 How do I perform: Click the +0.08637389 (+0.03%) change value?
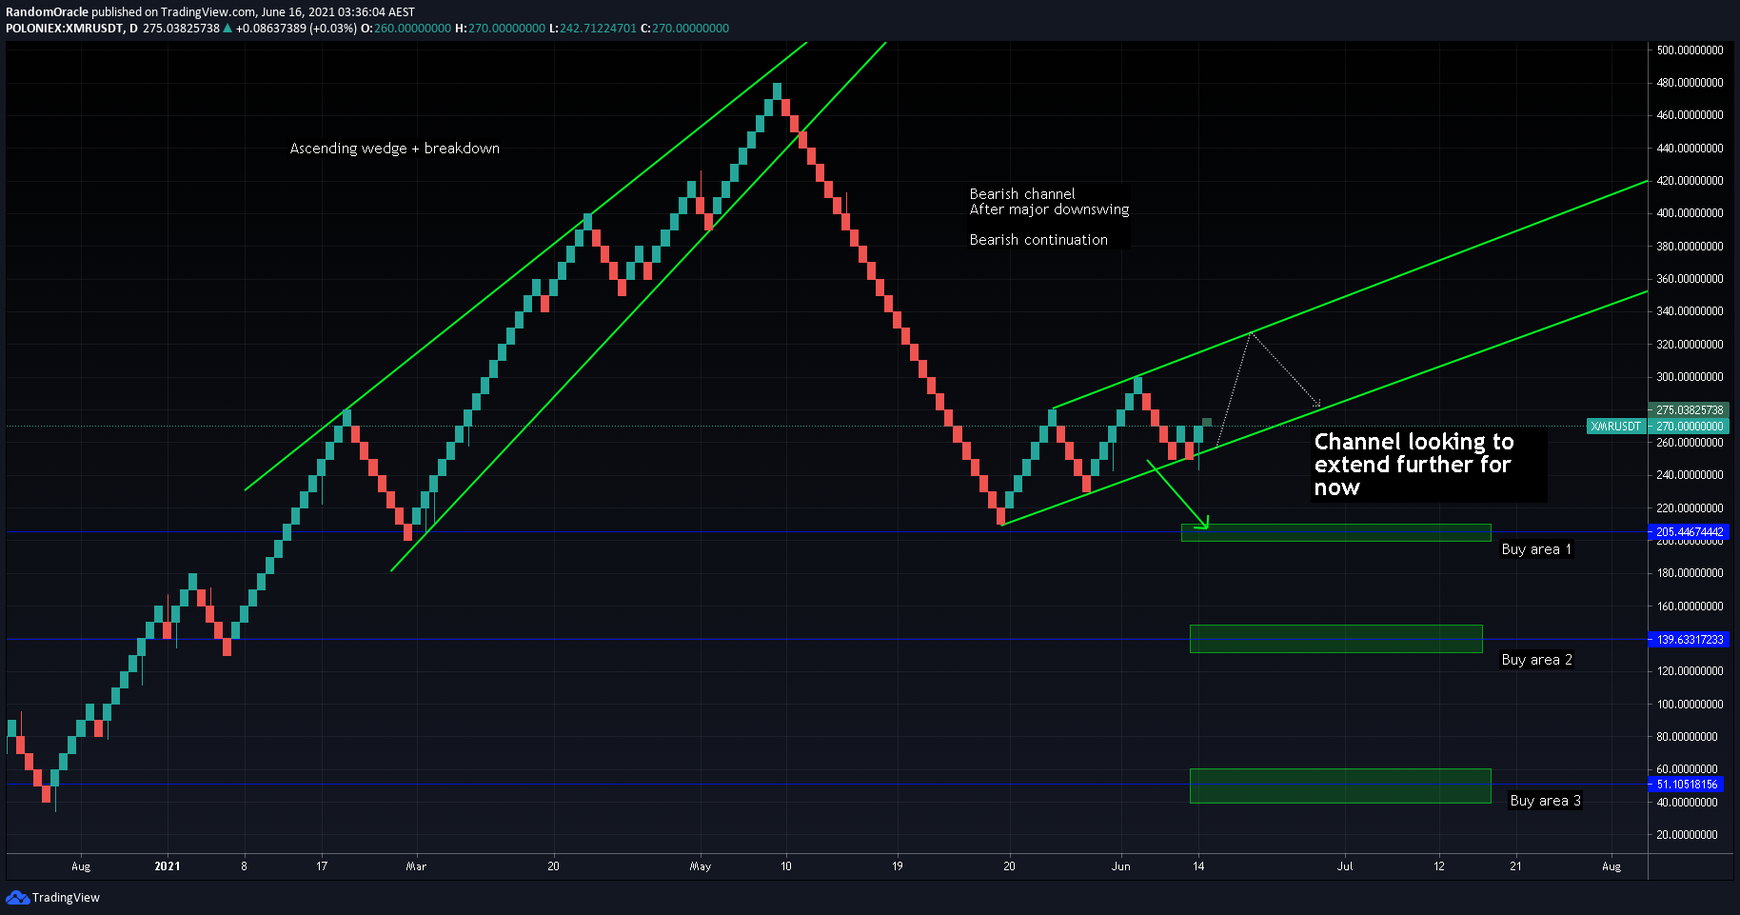[x=297, y=29]
